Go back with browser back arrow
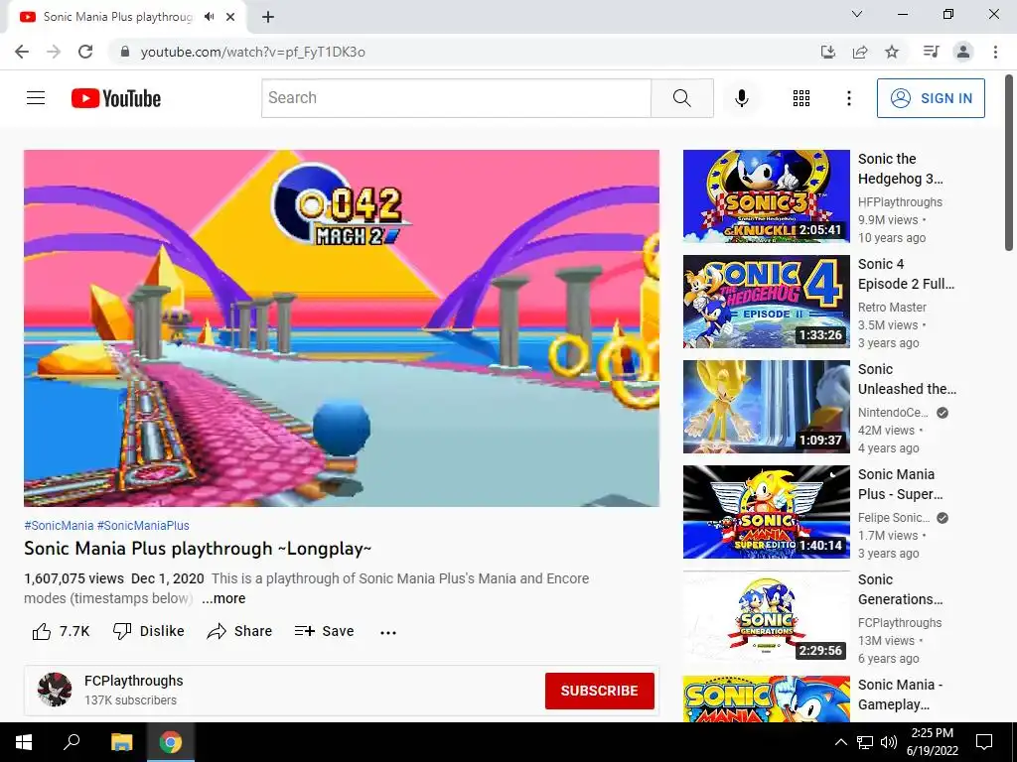Viewport: 1017px width, 762px height. (x=22, y=52)
